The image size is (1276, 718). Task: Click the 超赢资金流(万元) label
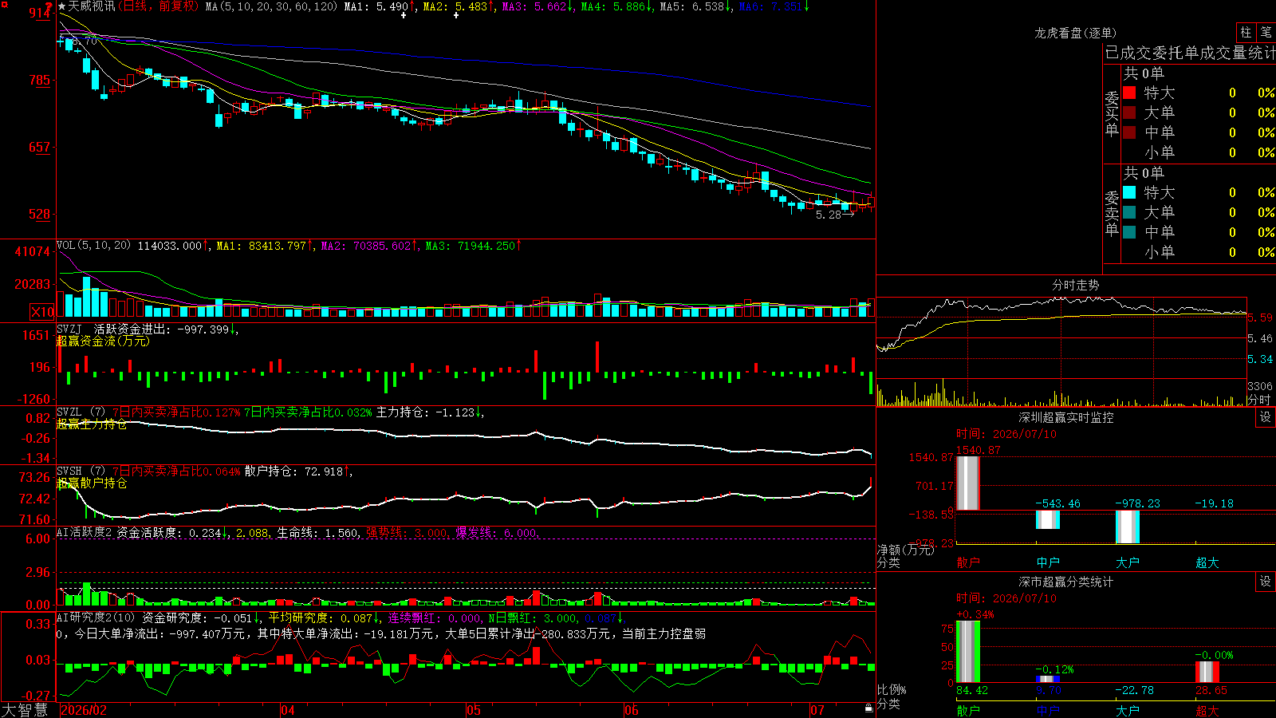click(103, 341)
